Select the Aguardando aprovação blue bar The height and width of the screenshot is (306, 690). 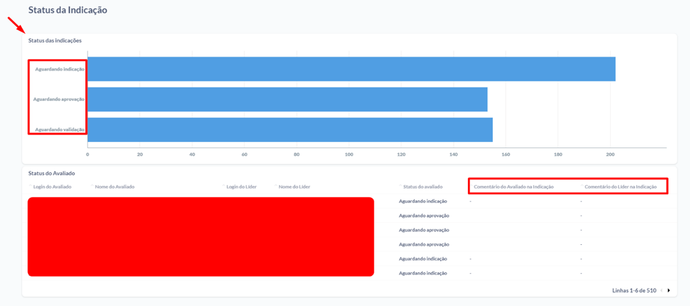(287, 99)
